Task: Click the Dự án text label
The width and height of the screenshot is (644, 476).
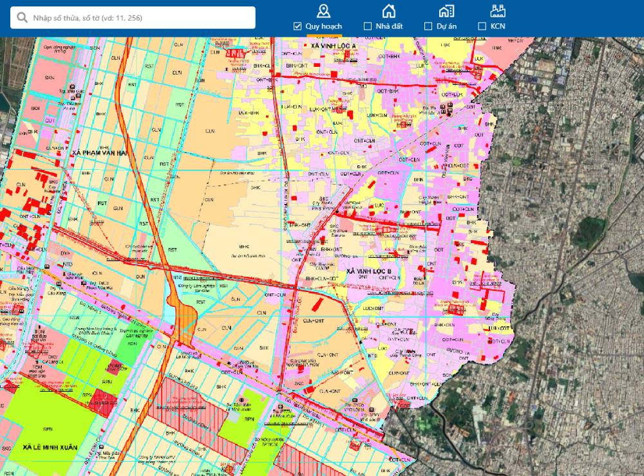Action: pyautogui.click(x=446, y=26)
